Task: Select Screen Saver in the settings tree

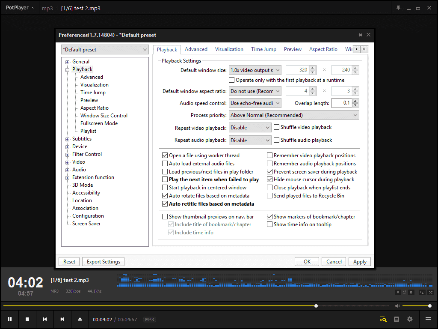Action: [x=86, y=224]
